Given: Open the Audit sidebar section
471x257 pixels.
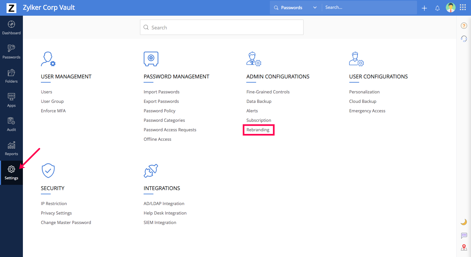Looking at the screenshot, I should point(11,124).
